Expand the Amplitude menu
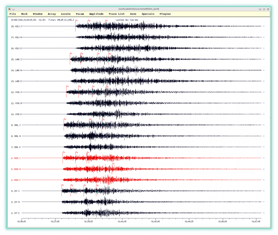 point(96,14)
